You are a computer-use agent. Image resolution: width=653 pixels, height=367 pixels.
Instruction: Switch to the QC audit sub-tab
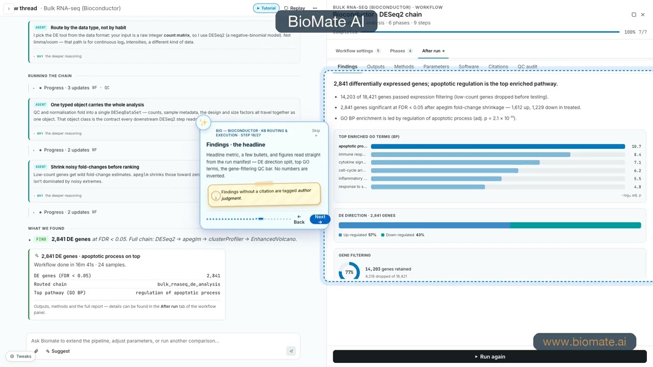[528, 67]
